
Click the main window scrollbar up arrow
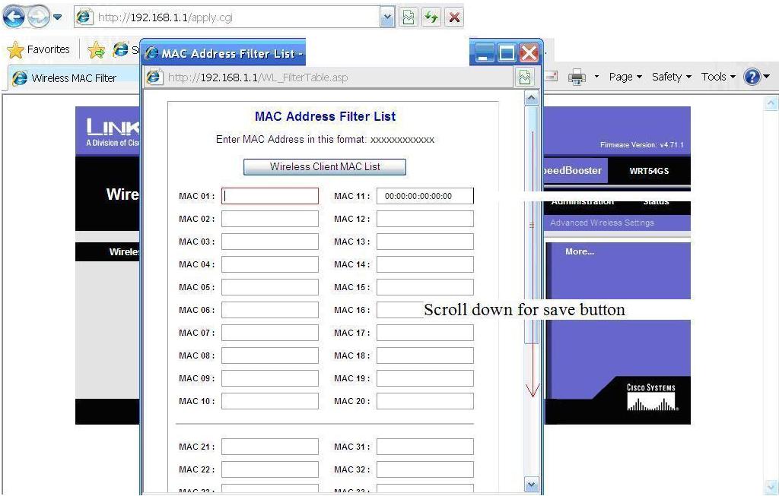pos(771,103)
